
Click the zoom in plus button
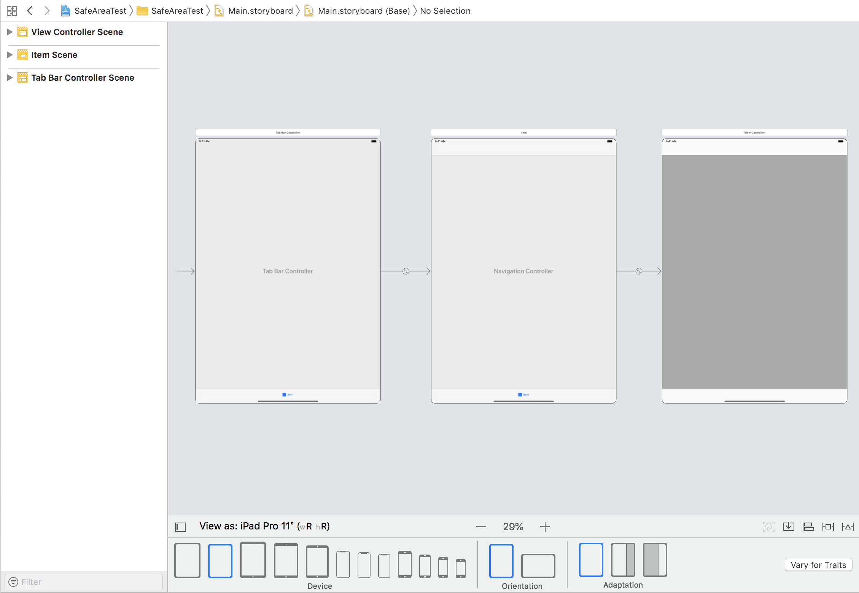[544, 527]
